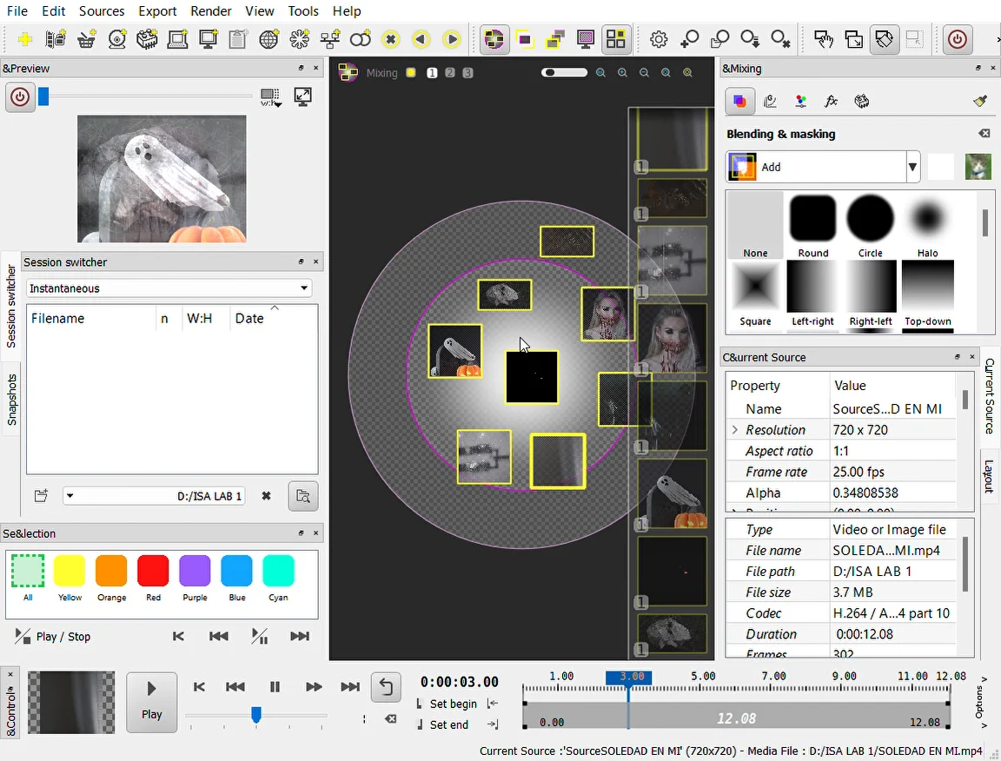Click the gear settings icon in toolbar

[659, 39]
